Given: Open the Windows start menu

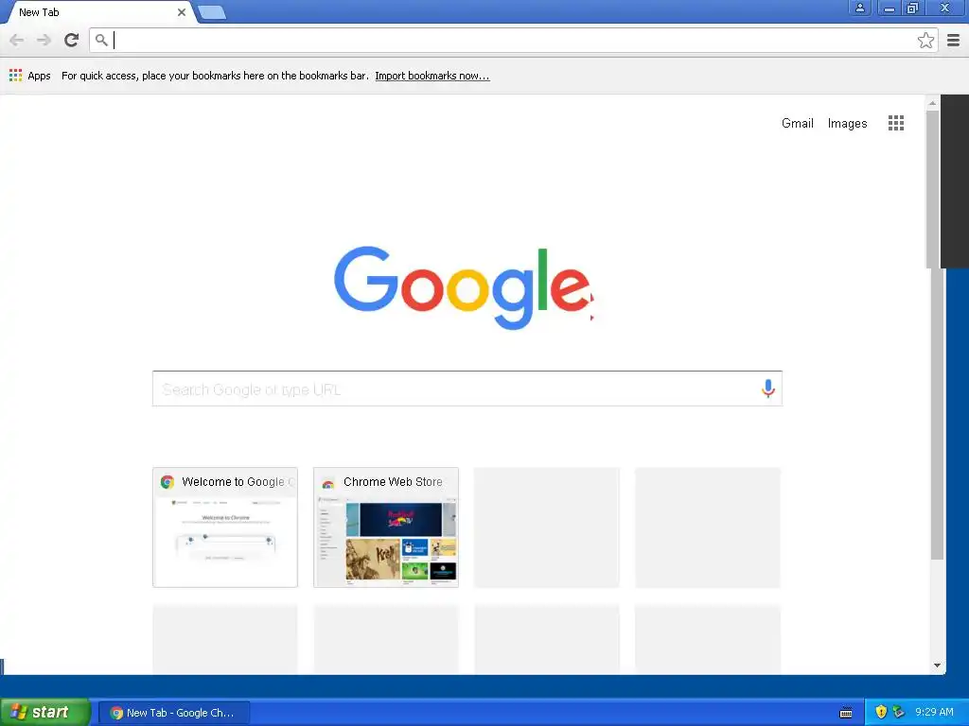Looking at the screenshot, I should tap(45, 712).
